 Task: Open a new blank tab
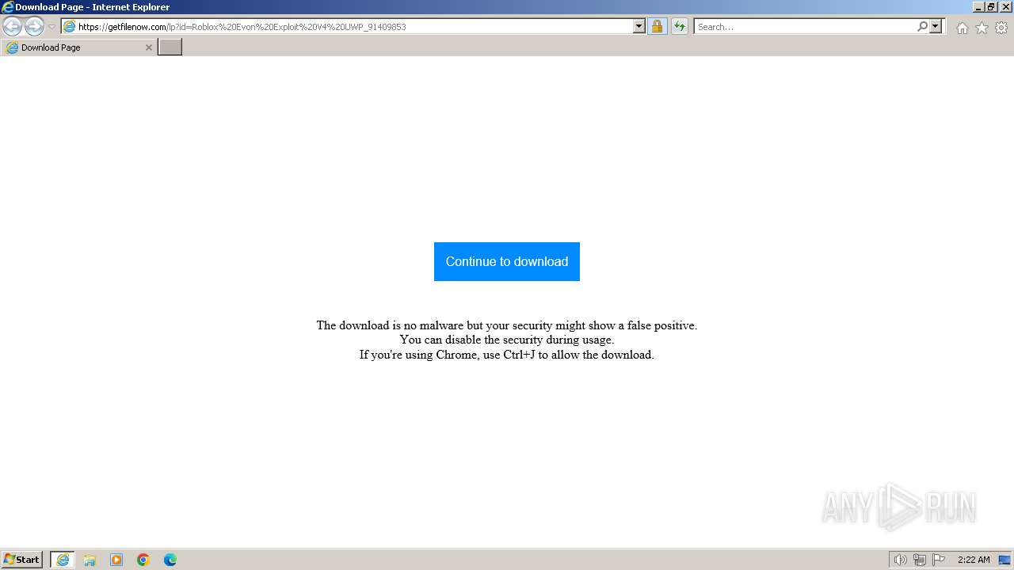click(170, 47)
